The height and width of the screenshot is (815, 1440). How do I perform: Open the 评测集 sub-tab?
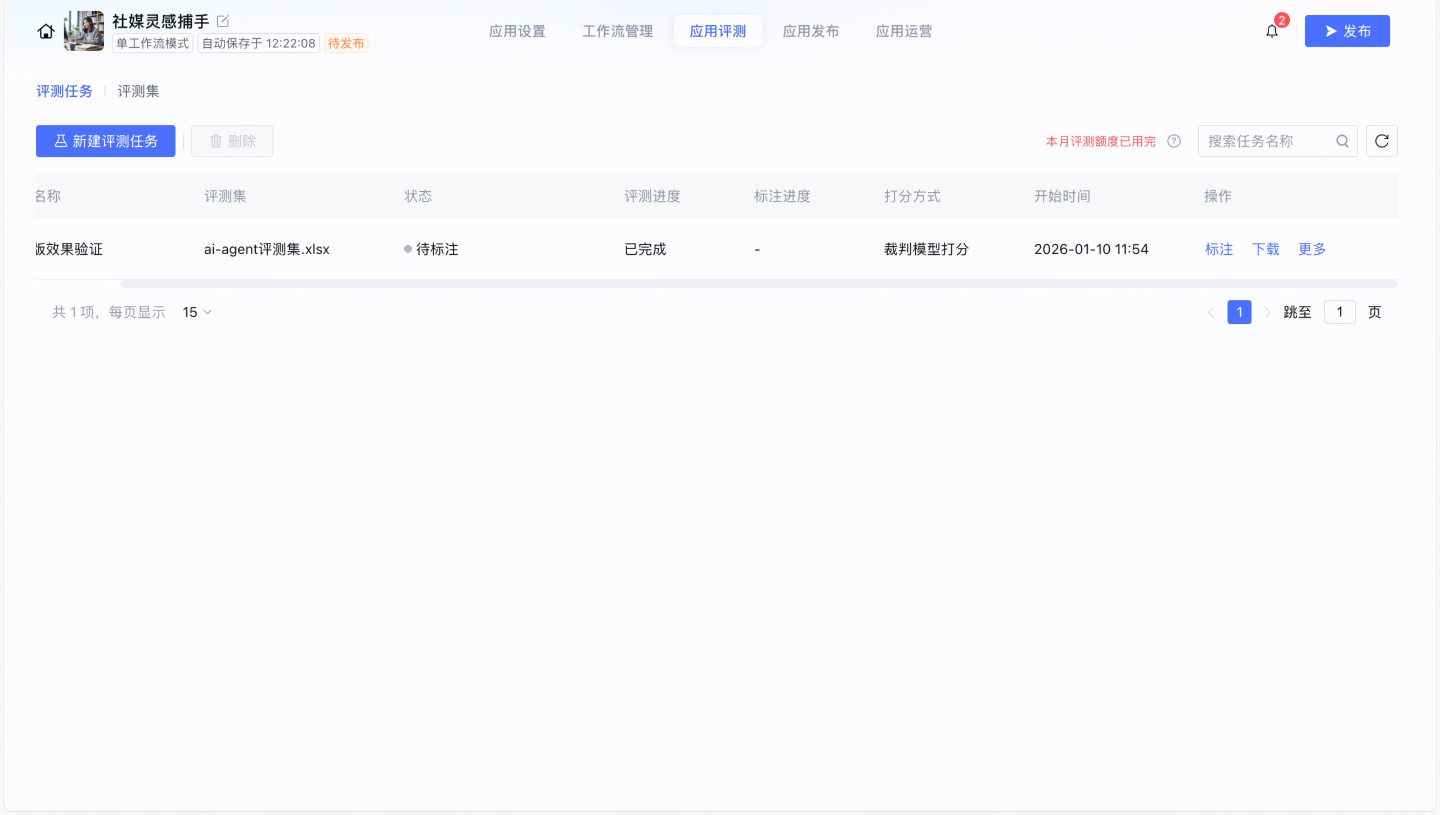coord(138,91)
